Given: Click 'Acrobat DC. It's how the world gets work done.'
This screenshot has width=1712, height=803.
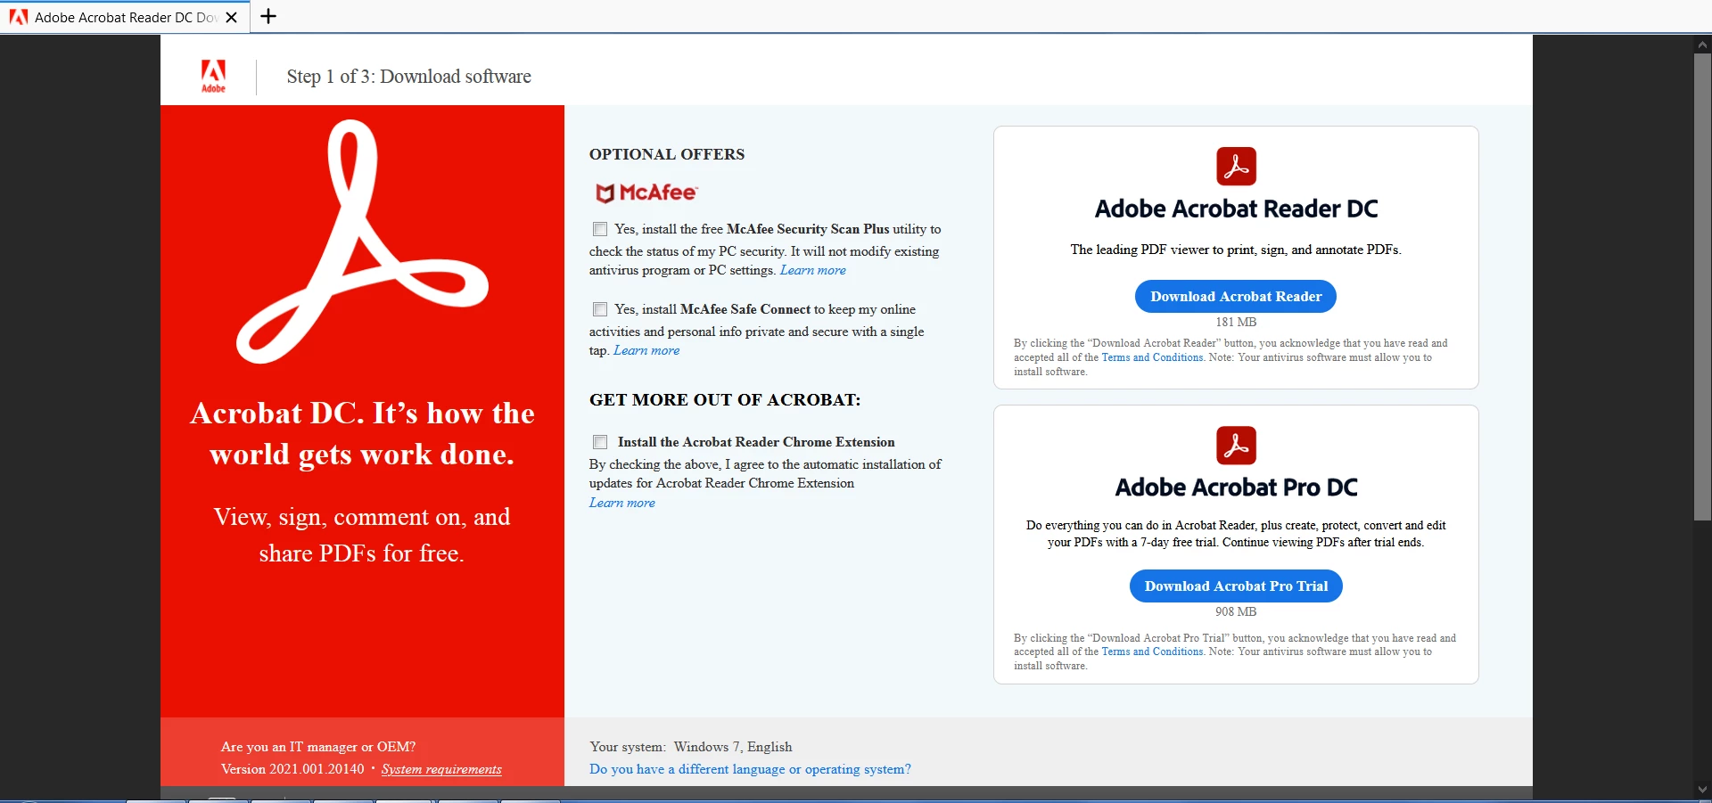Looking at the screenshot, I should 362,434.
